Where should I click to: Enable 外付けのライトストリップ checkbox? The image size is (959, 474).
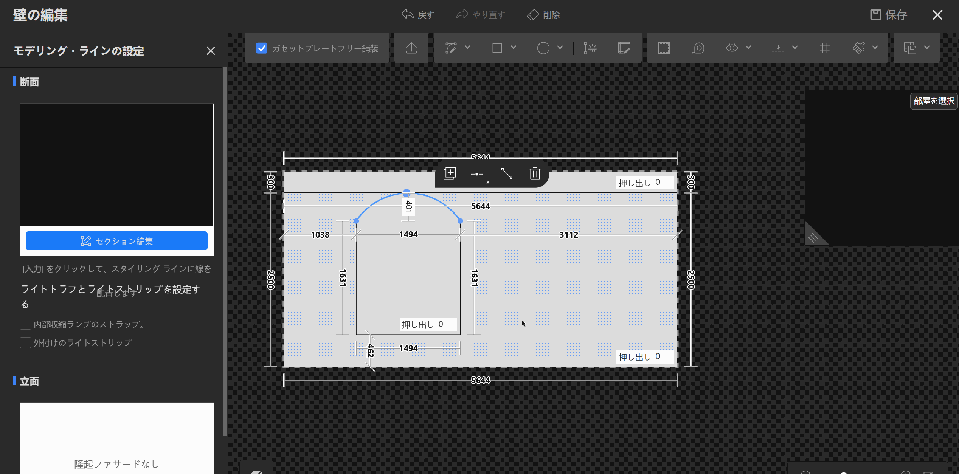click(25, 343)
